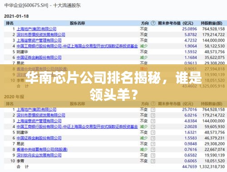This screenshot has height=172, width=227.
Task: Open 上海谐意资产管理有限公司 link in 2021-01-18 table
Action: 39,40
